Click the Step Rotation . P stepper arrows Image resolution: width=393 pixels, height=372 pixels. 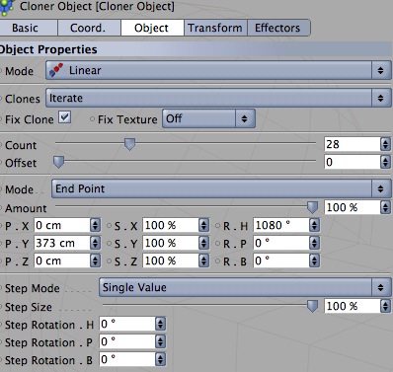(x=160, y=341)
